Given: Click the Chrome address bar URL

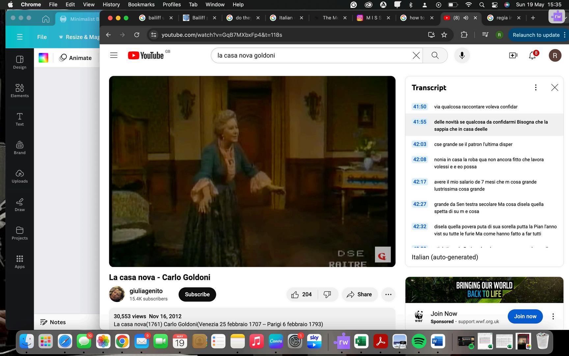Looking at the screenshot, I should (222, 35).
